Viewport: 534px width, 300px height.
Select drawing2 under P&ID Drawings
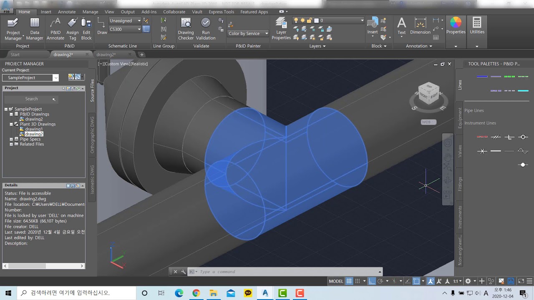34,119
